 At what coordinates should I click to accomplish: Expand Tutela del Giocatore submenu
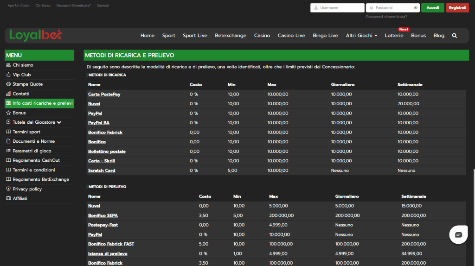click(x=58, y=122)
